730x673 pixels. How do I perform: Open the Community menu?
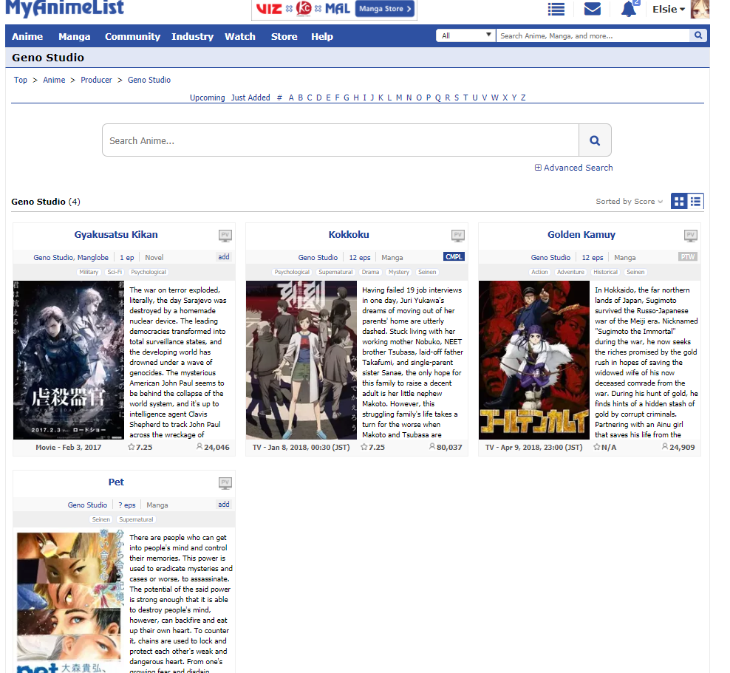[133, 36]
